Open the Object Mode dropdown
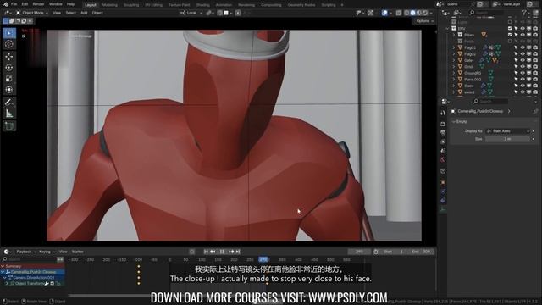Image resolution: width=542 pixels, height=305 pixels. tap(32, 13)
